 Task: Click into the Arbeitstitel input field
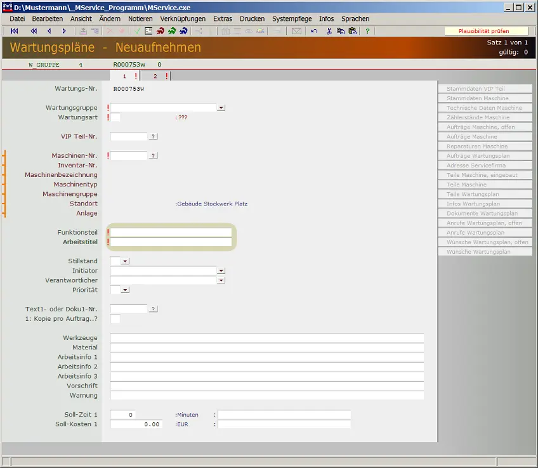click(171, 242)
